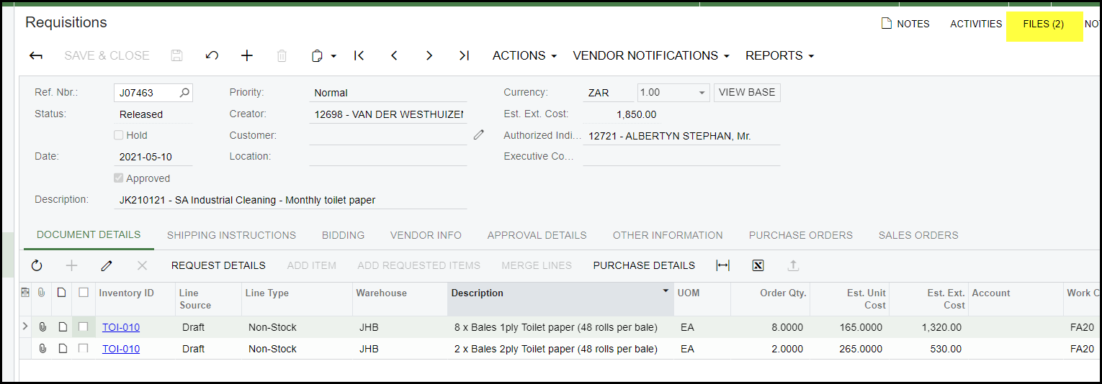Toggle the Hold checkbox
The height and width of the screenshot is (384, 1102).
119,135
